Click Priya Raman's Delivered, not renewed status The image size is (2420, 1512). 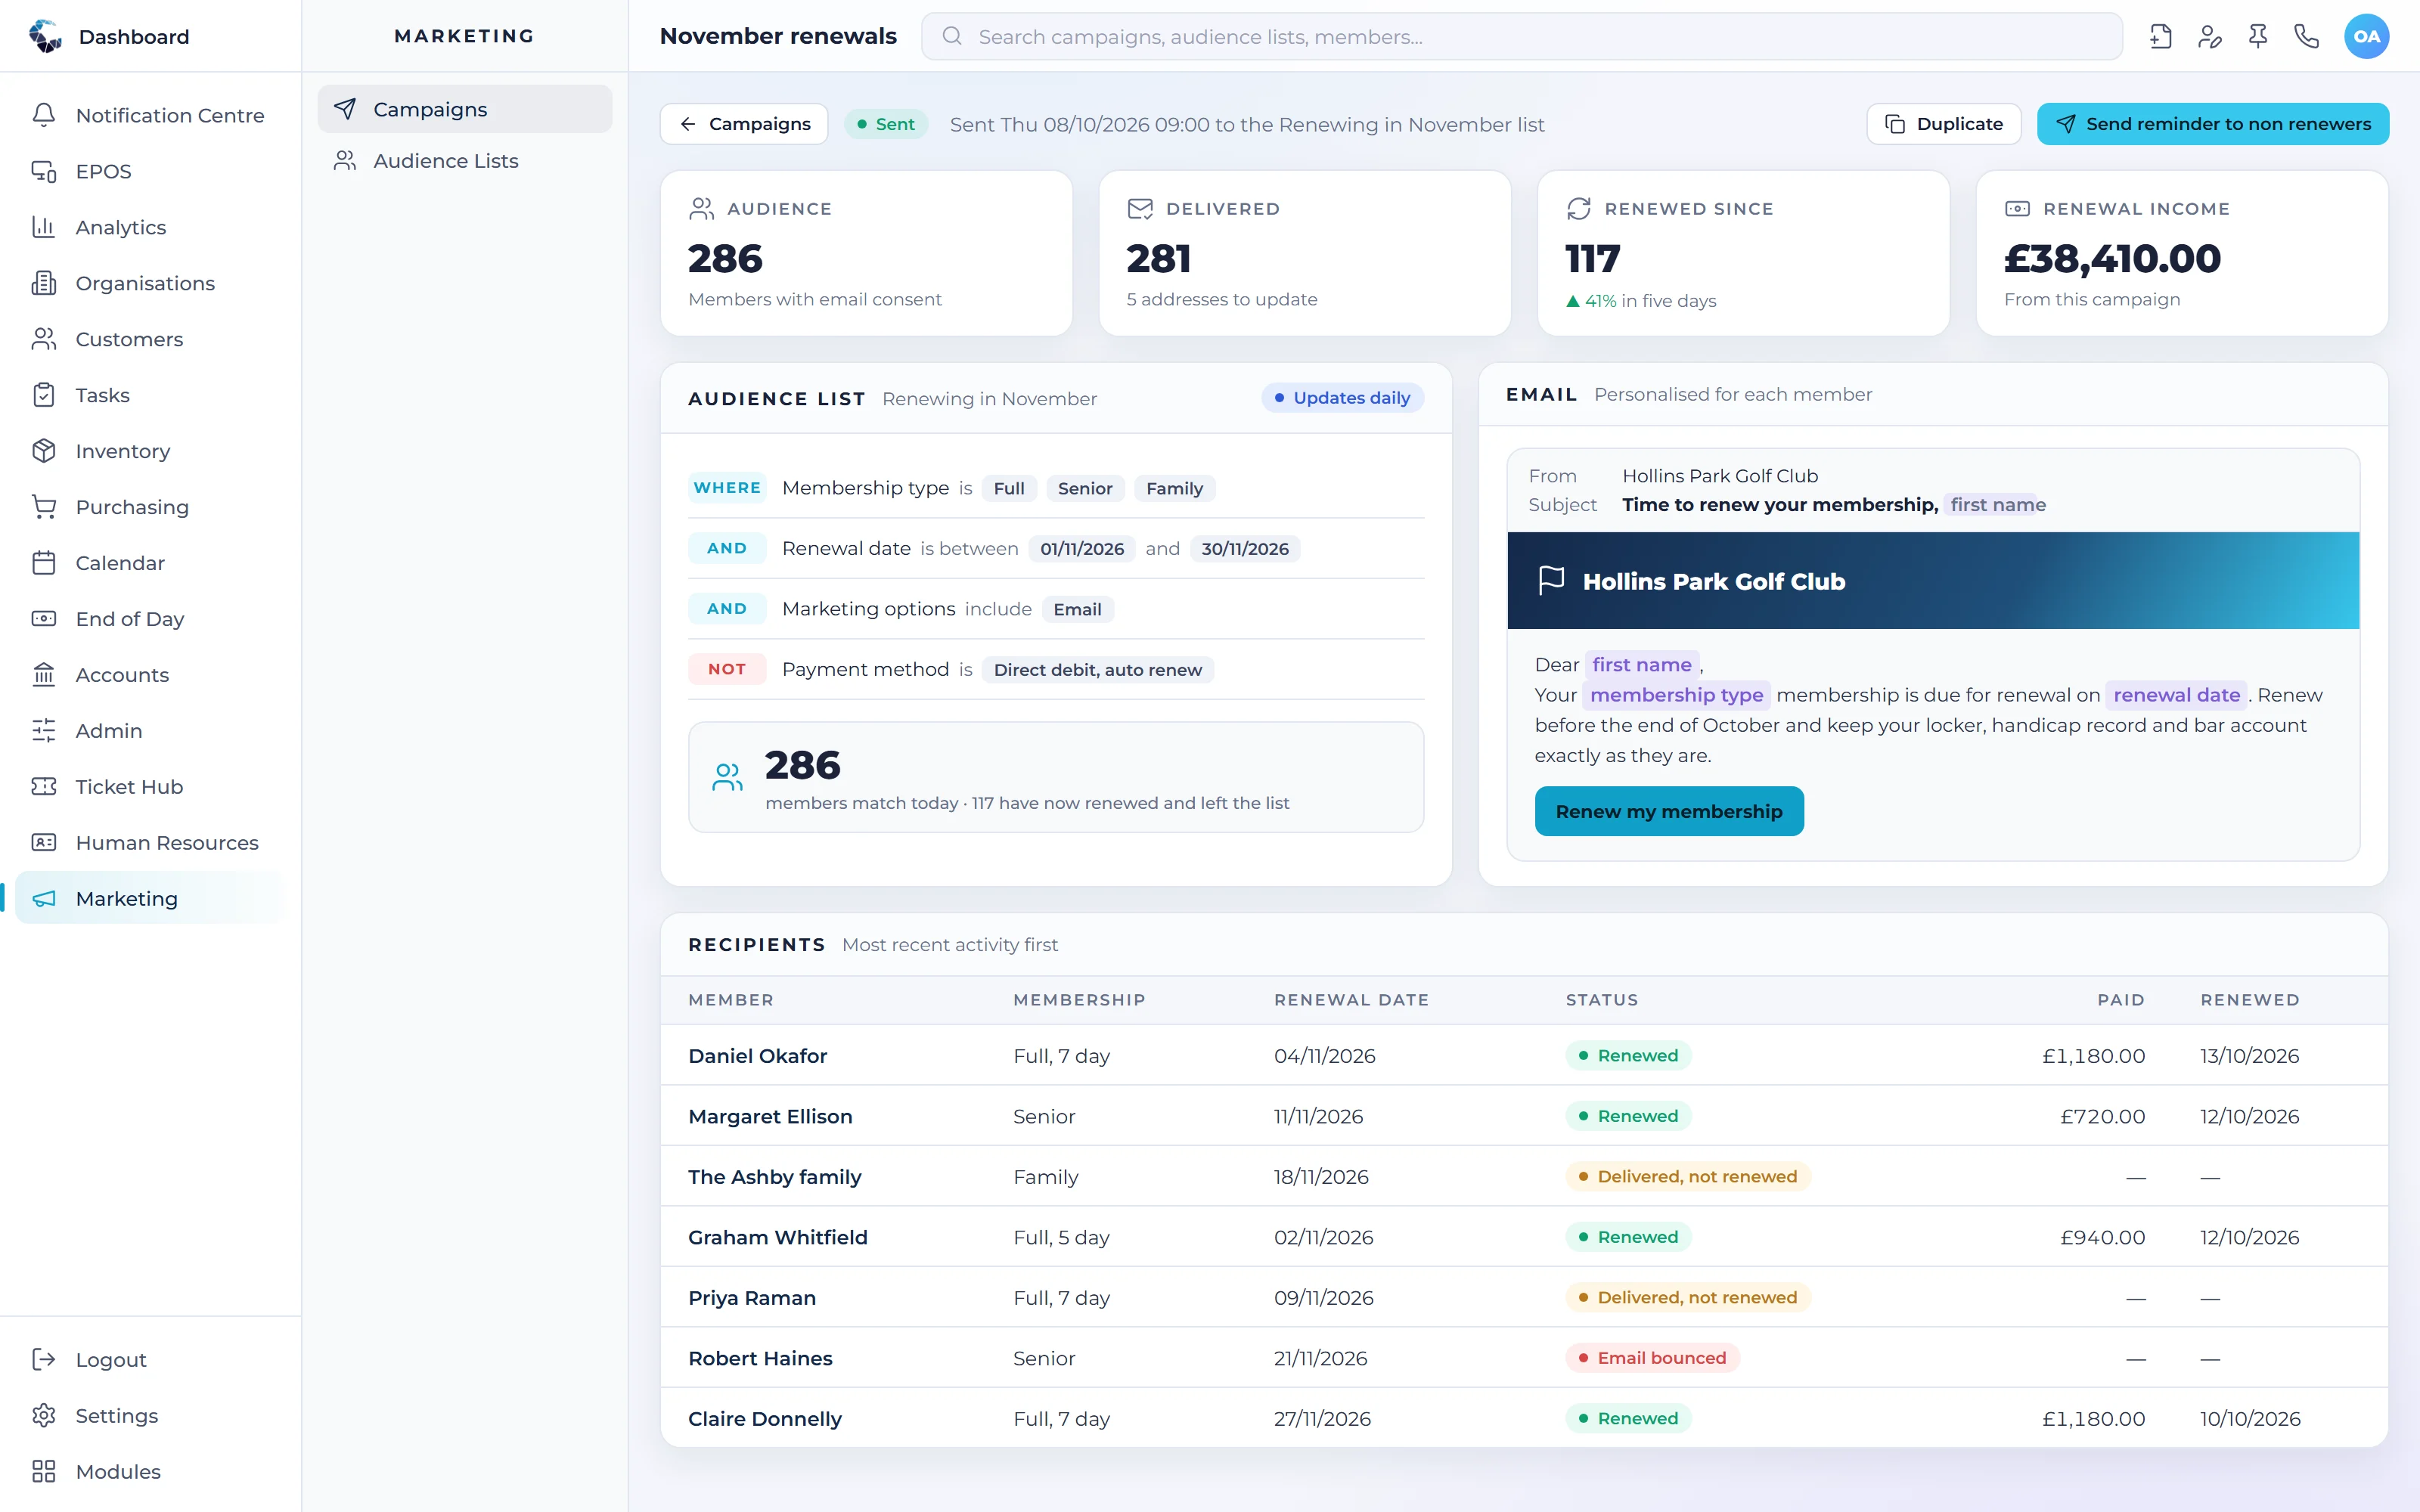[x=1688, y=1297]
